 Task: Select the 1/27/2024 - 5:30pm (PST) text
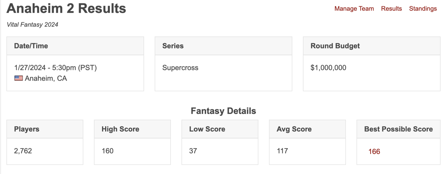55,68
